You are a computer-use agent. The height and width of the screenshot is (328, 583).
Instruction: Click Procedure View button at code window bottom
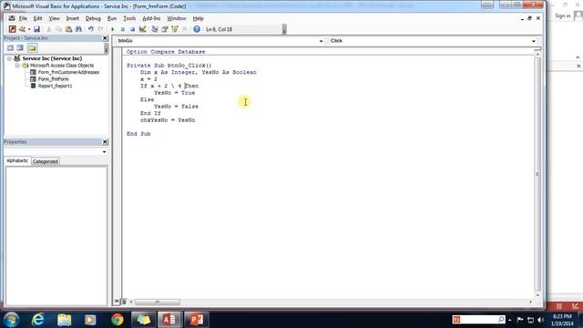coord(117,302)
